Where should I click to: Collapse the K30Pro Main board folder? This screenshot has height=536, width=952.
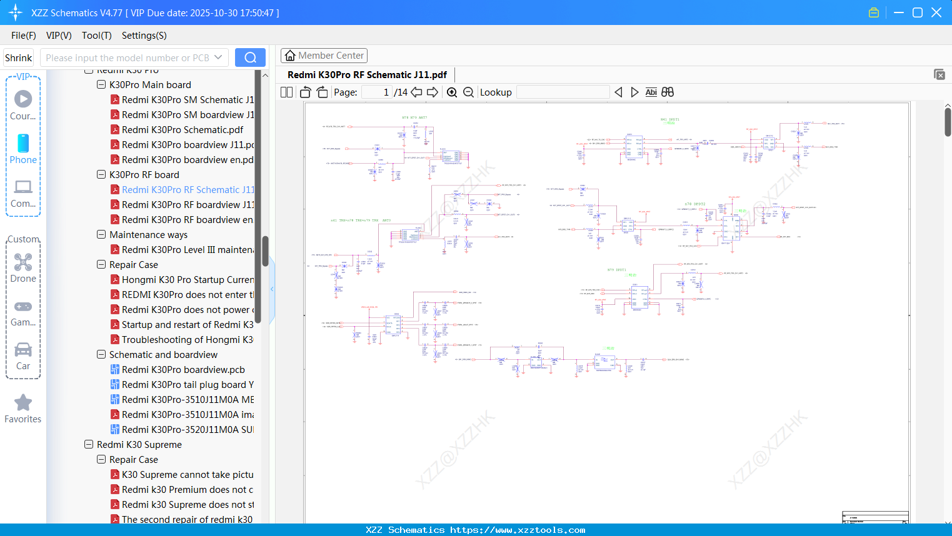(x=101, y=84)
